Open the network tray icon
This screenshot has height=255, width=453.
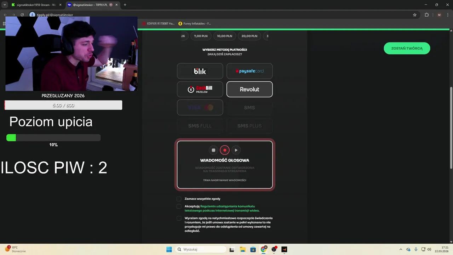coord(423,249)
